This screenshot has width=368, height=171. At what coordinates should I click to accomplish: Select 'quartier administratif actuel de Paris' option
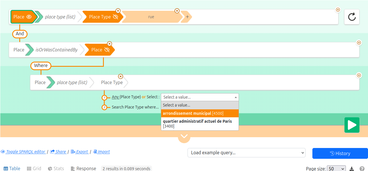point(200,124)
